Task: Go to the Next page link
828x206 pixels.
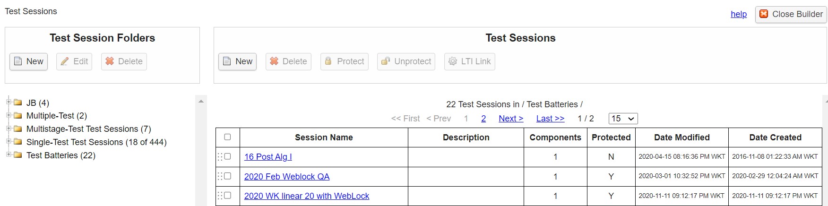Action: 510,119
